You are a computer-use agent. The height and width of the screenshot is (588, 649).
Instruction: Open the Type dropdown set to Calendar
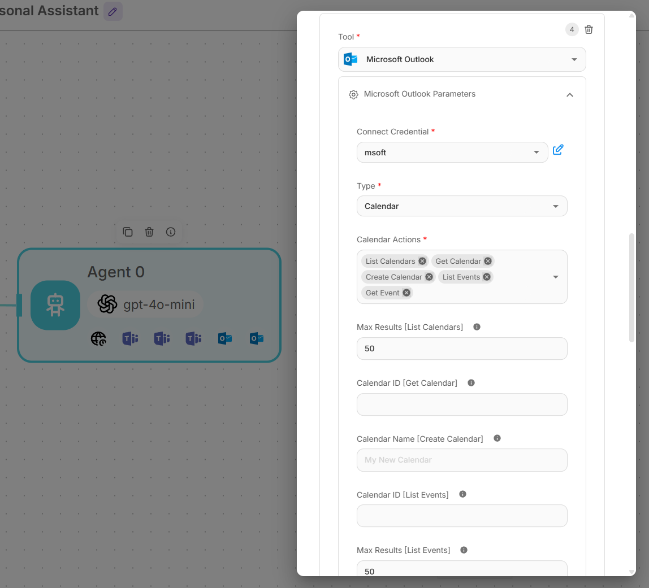pyautogui.click(x=462, y=206)
